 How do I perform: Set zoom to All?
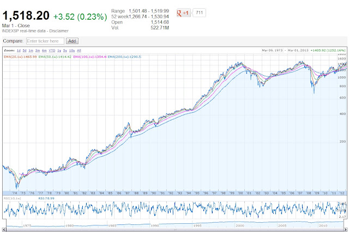click(79, 51)
